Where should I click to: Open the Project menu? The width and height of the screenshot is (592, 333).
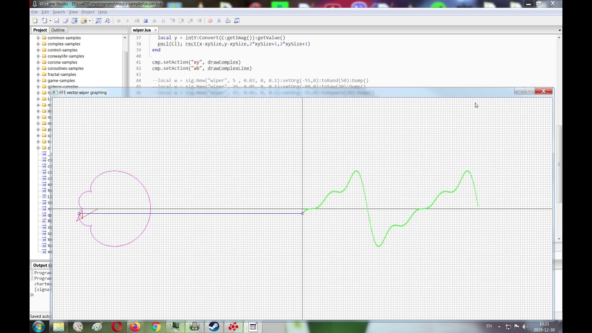88,12
